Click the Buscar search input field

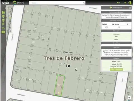pyautogui.click(x=57, y=3)
